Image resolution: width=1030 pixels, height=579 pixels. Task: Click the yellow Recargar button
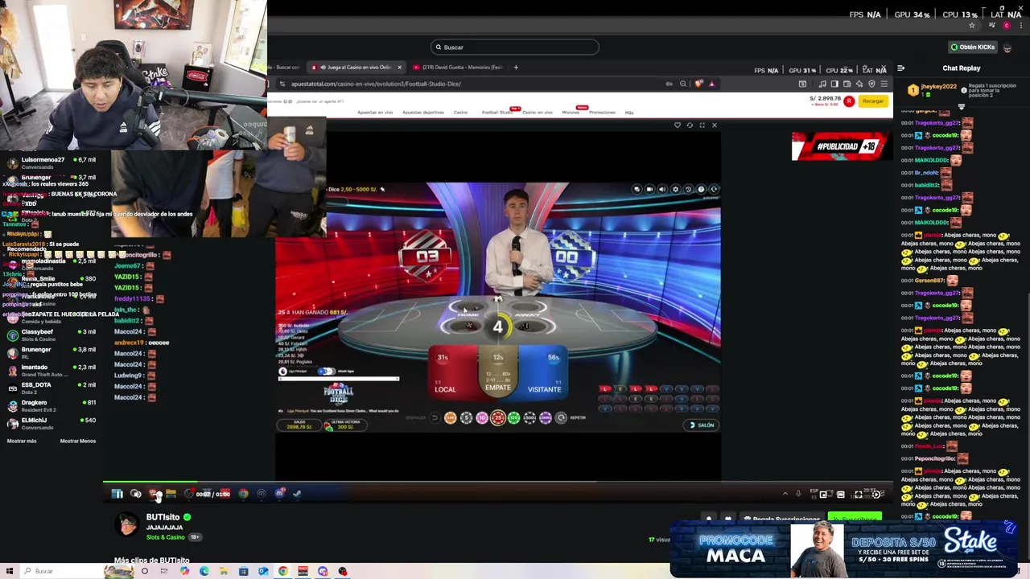[873, 101]
